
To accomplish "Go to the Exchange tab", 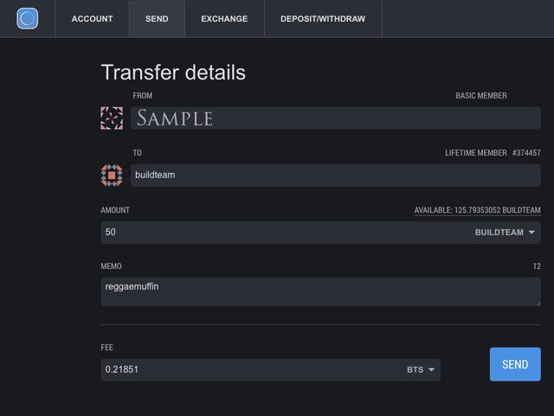I will coord(224,19).
